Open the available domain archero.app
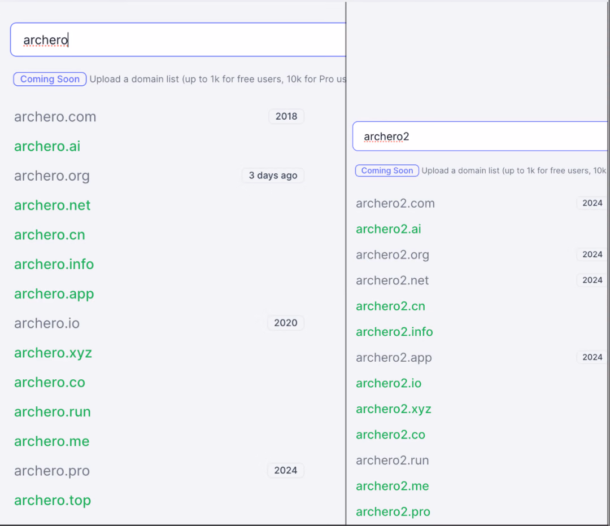The height and width of the screenshot is (526, 610). point(54,294)
